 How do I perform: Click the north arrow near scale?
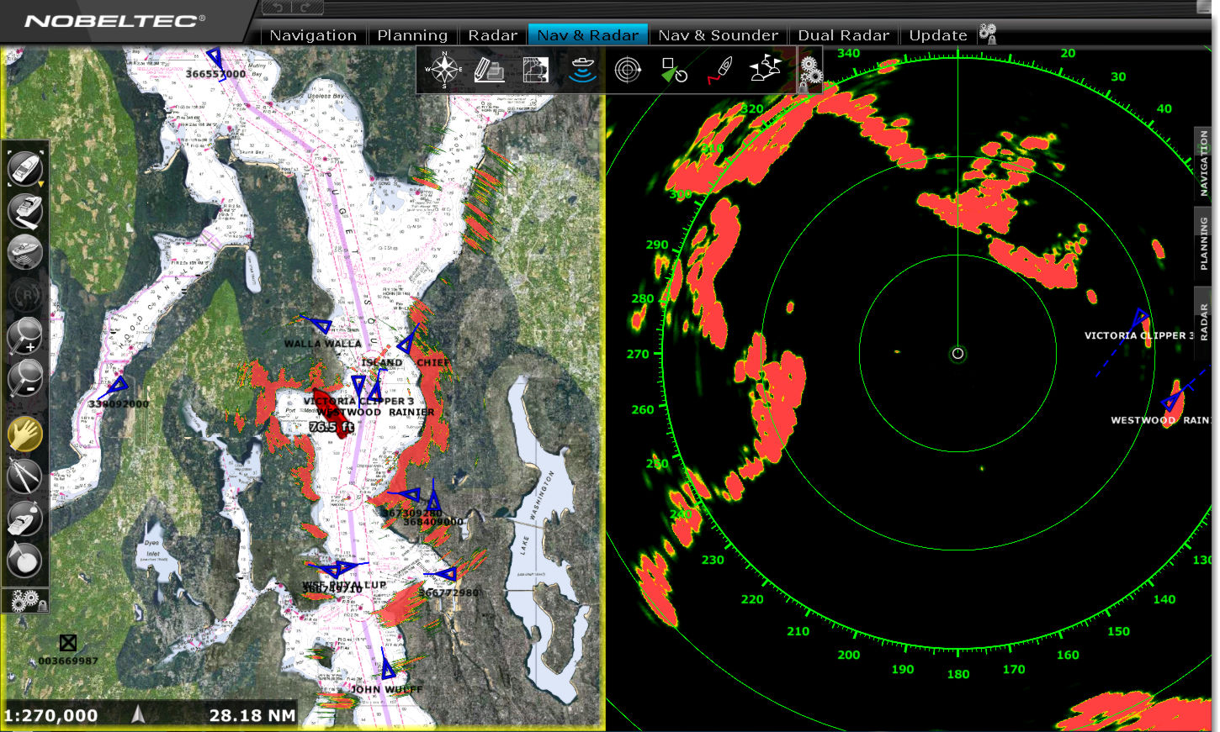pos(139,714)
